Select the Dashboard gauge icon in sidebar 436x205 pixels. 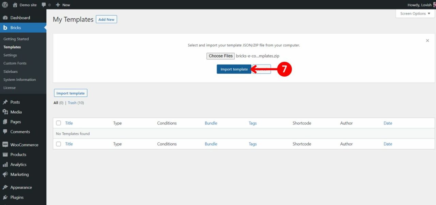click(6, 17)
